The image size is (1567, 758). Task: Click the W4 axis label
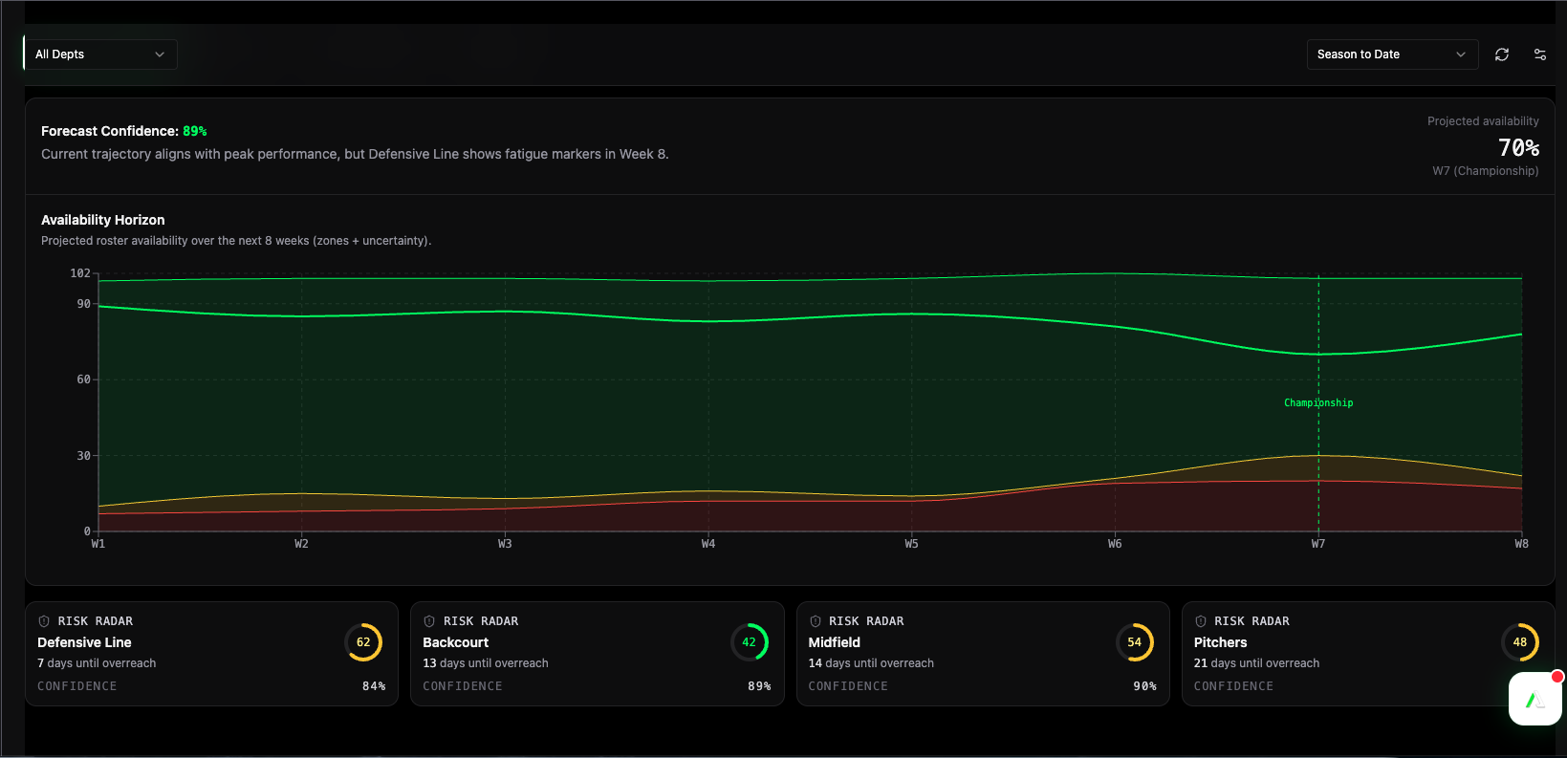(708, 544)
